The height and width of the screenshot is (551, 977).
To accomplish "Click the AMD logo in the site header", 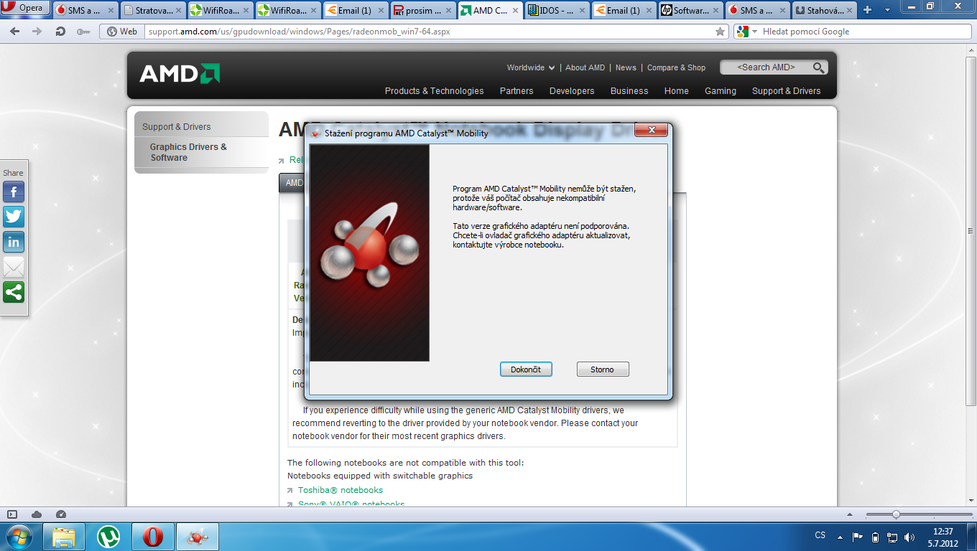I will click(x=180, y=74).
